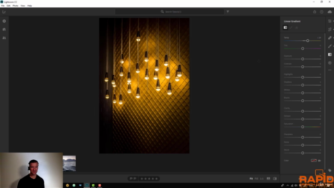334x188 pixels.
Task: Click the search photos input field
Action: pos(170,11)
